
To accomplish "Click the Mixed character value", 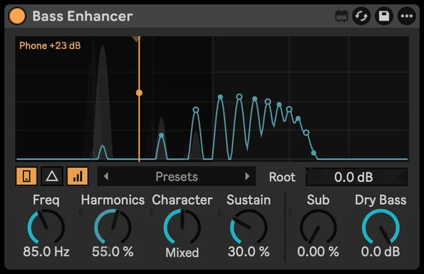I will (x=182, y=253).
